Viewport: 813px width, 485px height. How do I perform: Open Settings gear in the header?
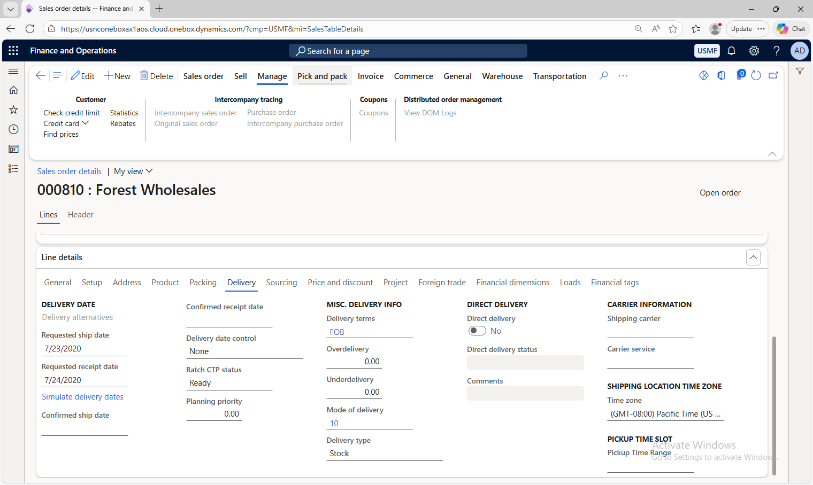(x=754, y=51)
